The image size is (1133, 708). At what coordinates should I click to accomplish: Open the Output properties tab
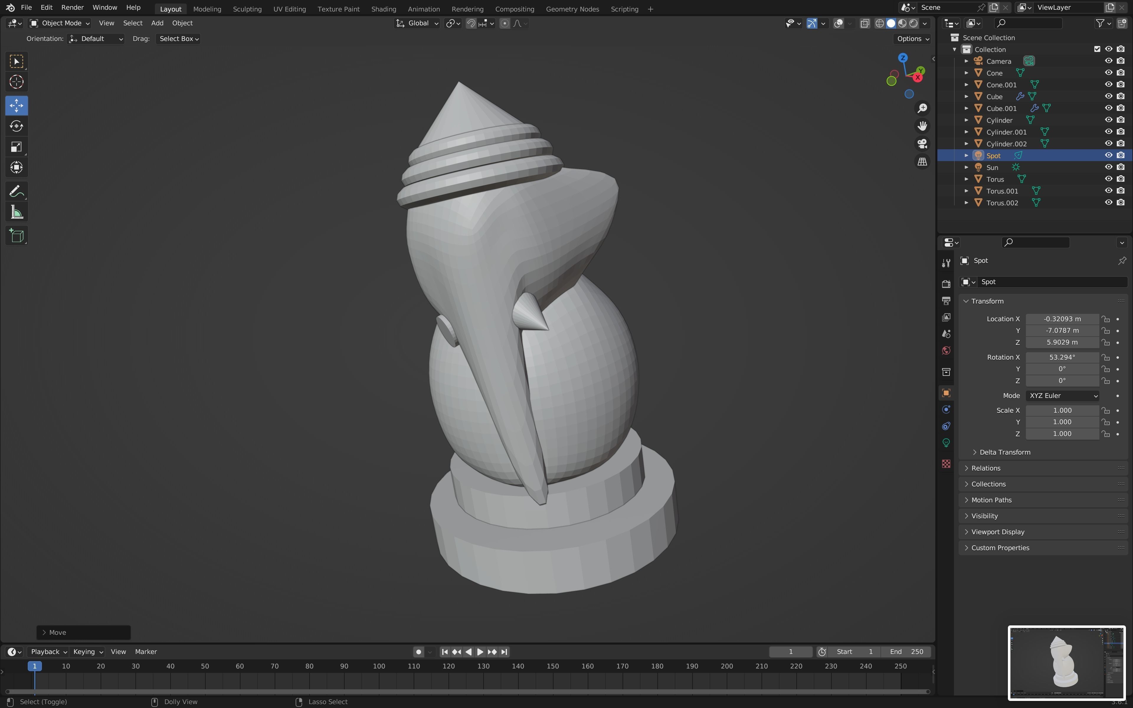(x=946, y=301)
